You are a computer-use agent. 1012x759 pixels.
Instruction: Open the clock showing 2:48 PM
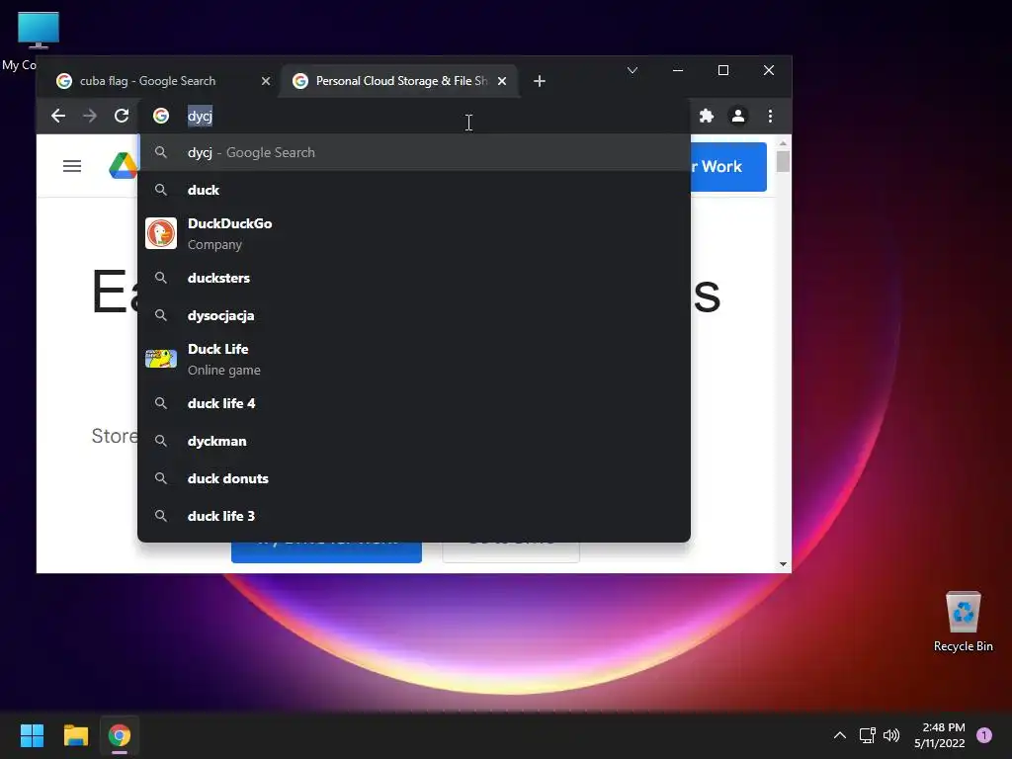pos(940,735)
